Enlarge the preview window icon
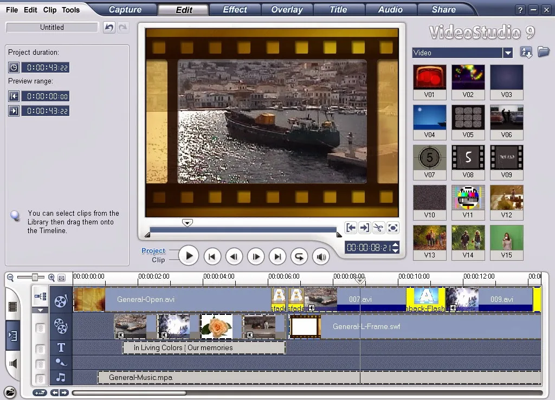The width and height of the screenshot is (555, 400). pyautogui.click(x=393, y=228)
